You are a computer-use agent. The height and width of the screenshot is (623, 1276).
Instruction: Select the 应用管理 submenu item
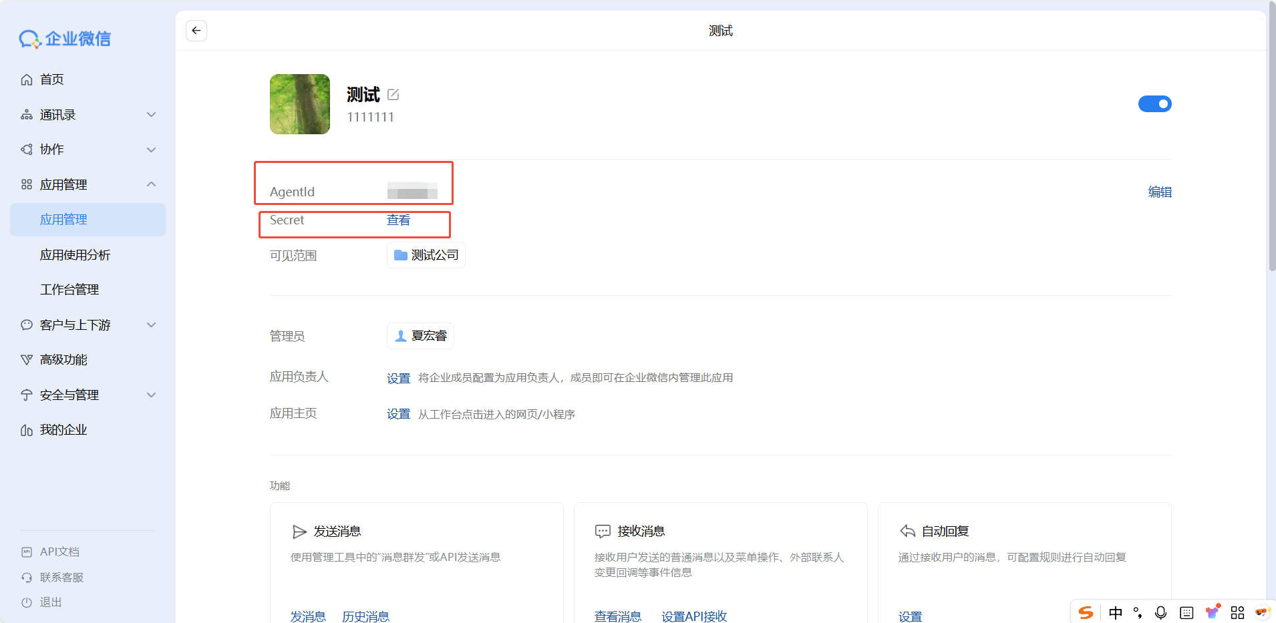pyautogui.click(x=88, y=220)
